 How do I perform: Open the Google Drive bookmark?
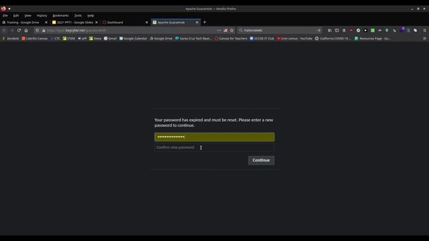coord(161,39)
